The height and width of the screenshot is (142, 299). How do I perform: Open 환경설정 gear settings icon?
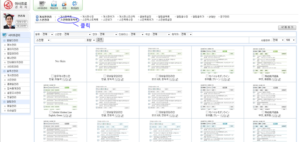(74, 5)
